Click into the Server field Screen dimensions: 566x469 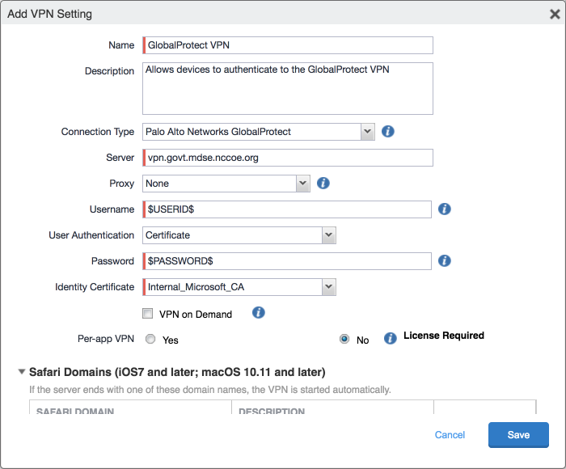click(x=288, y=158)
